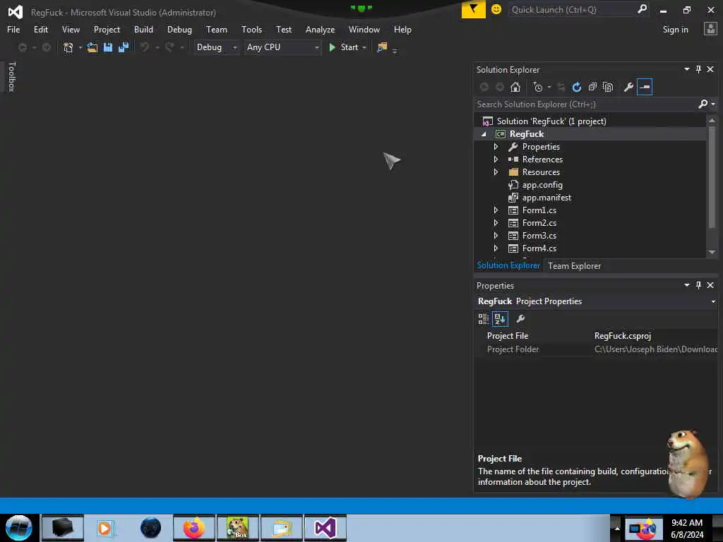Image resolution: width=723 pixels, height=542 pixels.
Task: Toggle Alphabetical sort in Properties panel
Action: tap(500, 319)
